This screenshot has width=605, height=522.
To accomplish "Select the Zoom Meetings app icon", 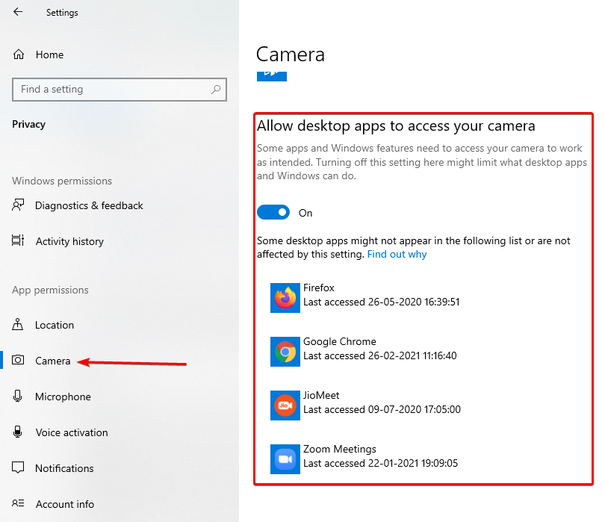I will 285,459.
